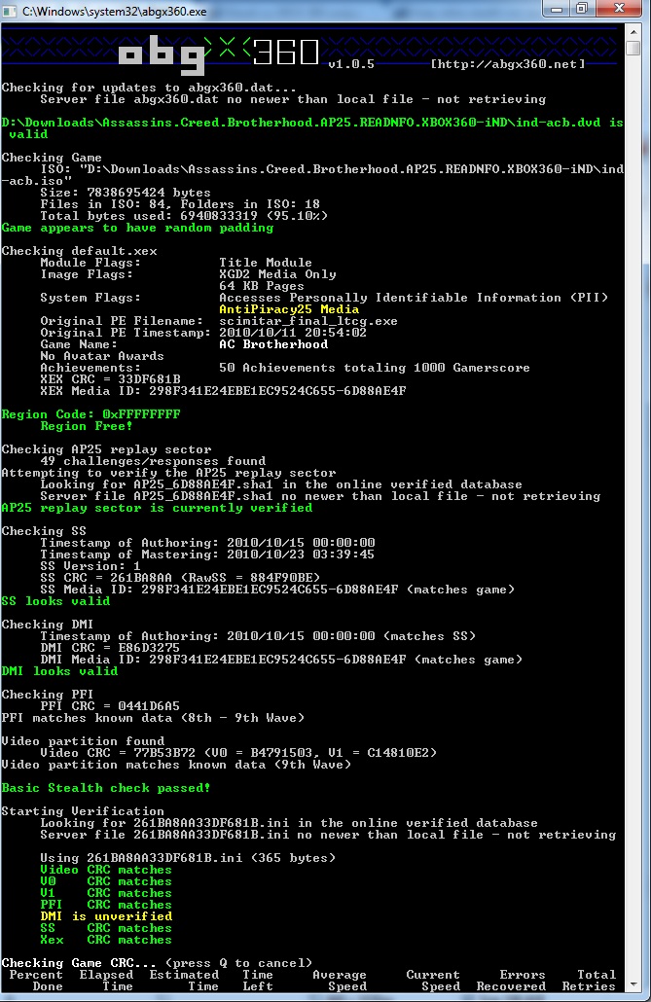651x1002 pixels.
Task: Click 'Checking Game CRC... (press Q to cancel)' line
Action: pyautogui.click(x=157, y=963)
